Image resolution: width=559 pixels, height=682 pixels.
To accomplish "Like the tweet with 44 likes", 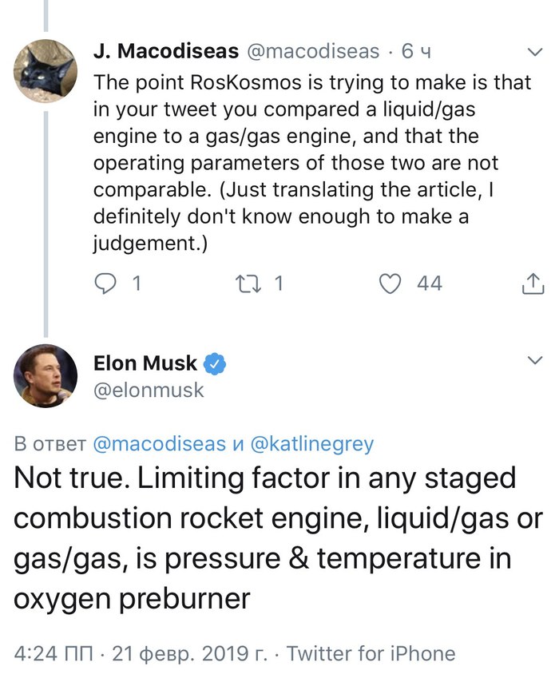I will click(390, 284).
